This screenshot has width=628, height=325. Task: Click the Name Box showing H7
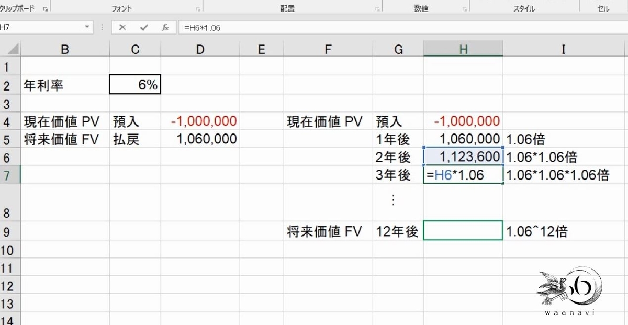(42, 27)
